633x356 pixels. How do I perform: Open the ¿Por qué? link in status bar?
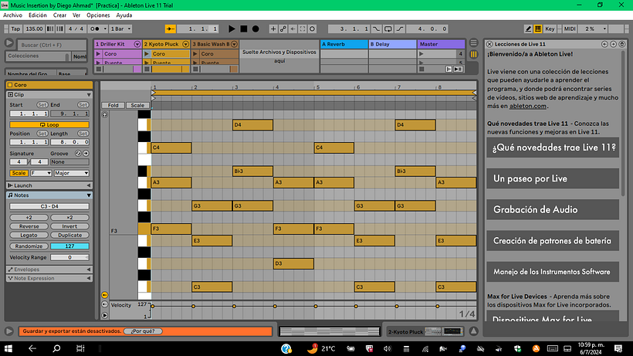click(143, 331)
